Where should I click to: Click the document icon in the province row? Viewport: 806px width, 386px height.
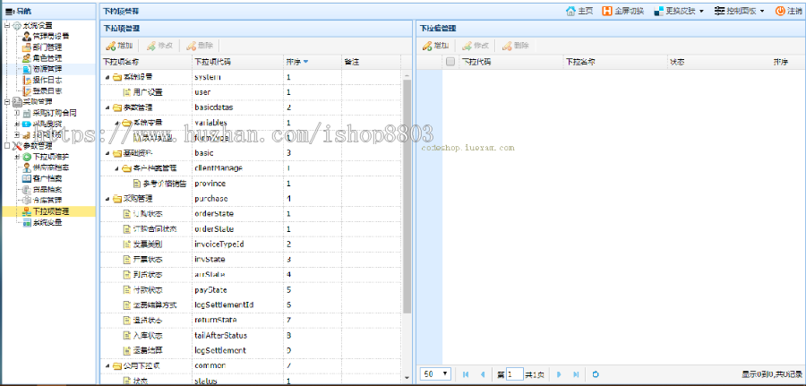point(137,184)
